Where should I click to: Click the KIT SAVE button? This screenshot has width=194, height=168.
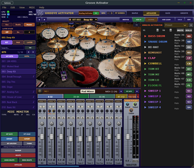(x=9, y=134)
